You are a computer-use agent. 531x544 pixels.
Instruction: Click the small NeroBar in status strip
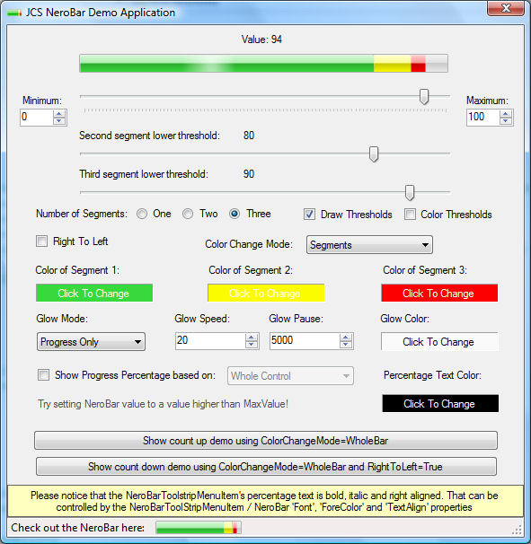coord(199,528)
